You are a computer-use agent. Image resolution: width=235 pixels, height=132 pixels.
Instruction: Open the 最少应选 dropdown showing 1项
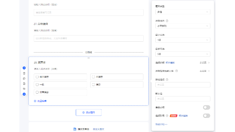click(x=183, y=40)
